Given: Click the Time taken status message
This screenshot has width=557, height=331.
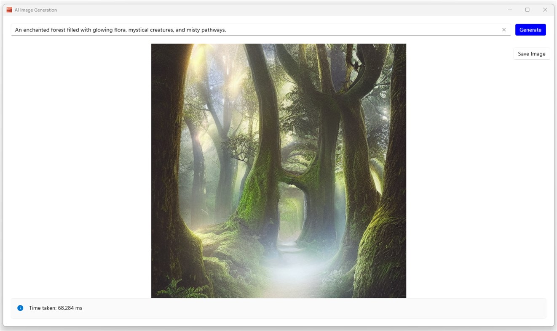Looking at the screenshot, I should (x=55, y=308).
